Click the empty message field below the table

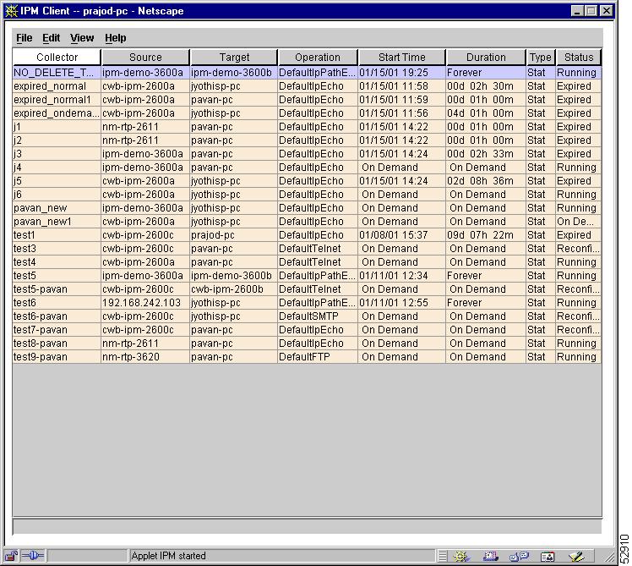click(x=308, y=527)
